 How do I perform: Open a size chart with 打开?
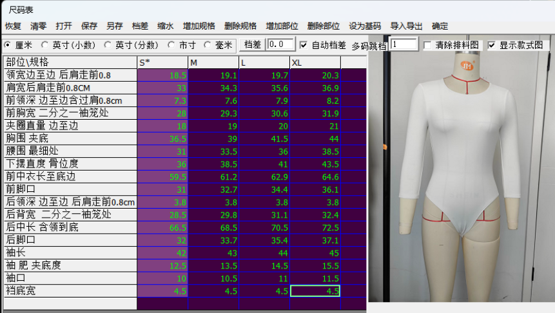(x=64, y=26)
